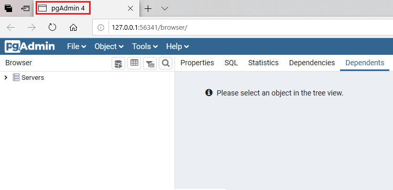Open the Tools menu dropdown
The image size is (393, 190).
tap(145, 46)
